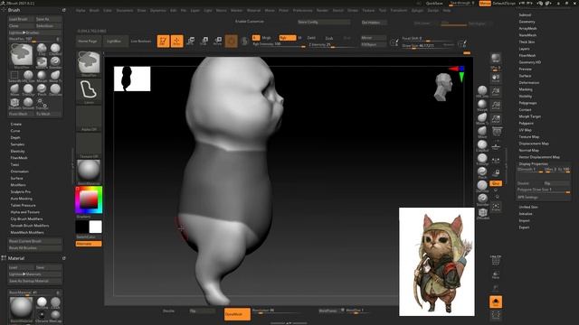The height and width of the screenshot is (325, 579).
Task: Expand the Auto Masking brush section
Action: (22, 199)
